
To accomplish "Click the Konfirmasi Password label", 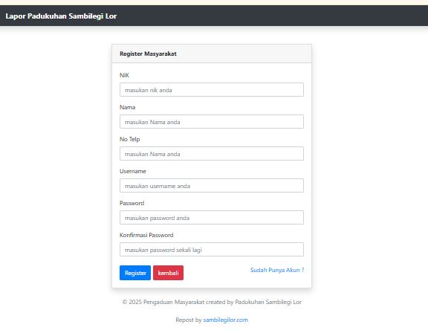I will [x=146, y=235].
